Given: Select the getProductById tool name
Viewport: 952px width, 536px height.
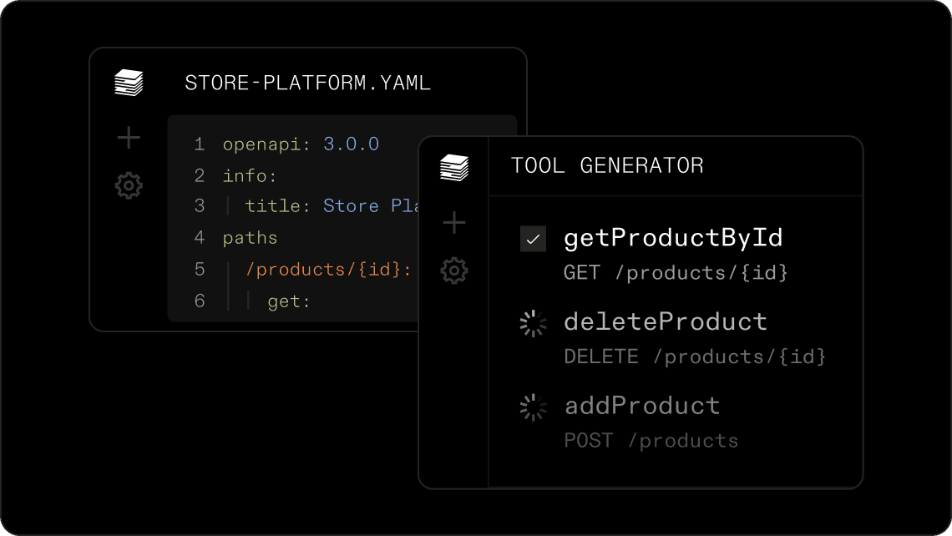Looking at the screenshot, I should (673, 239).
